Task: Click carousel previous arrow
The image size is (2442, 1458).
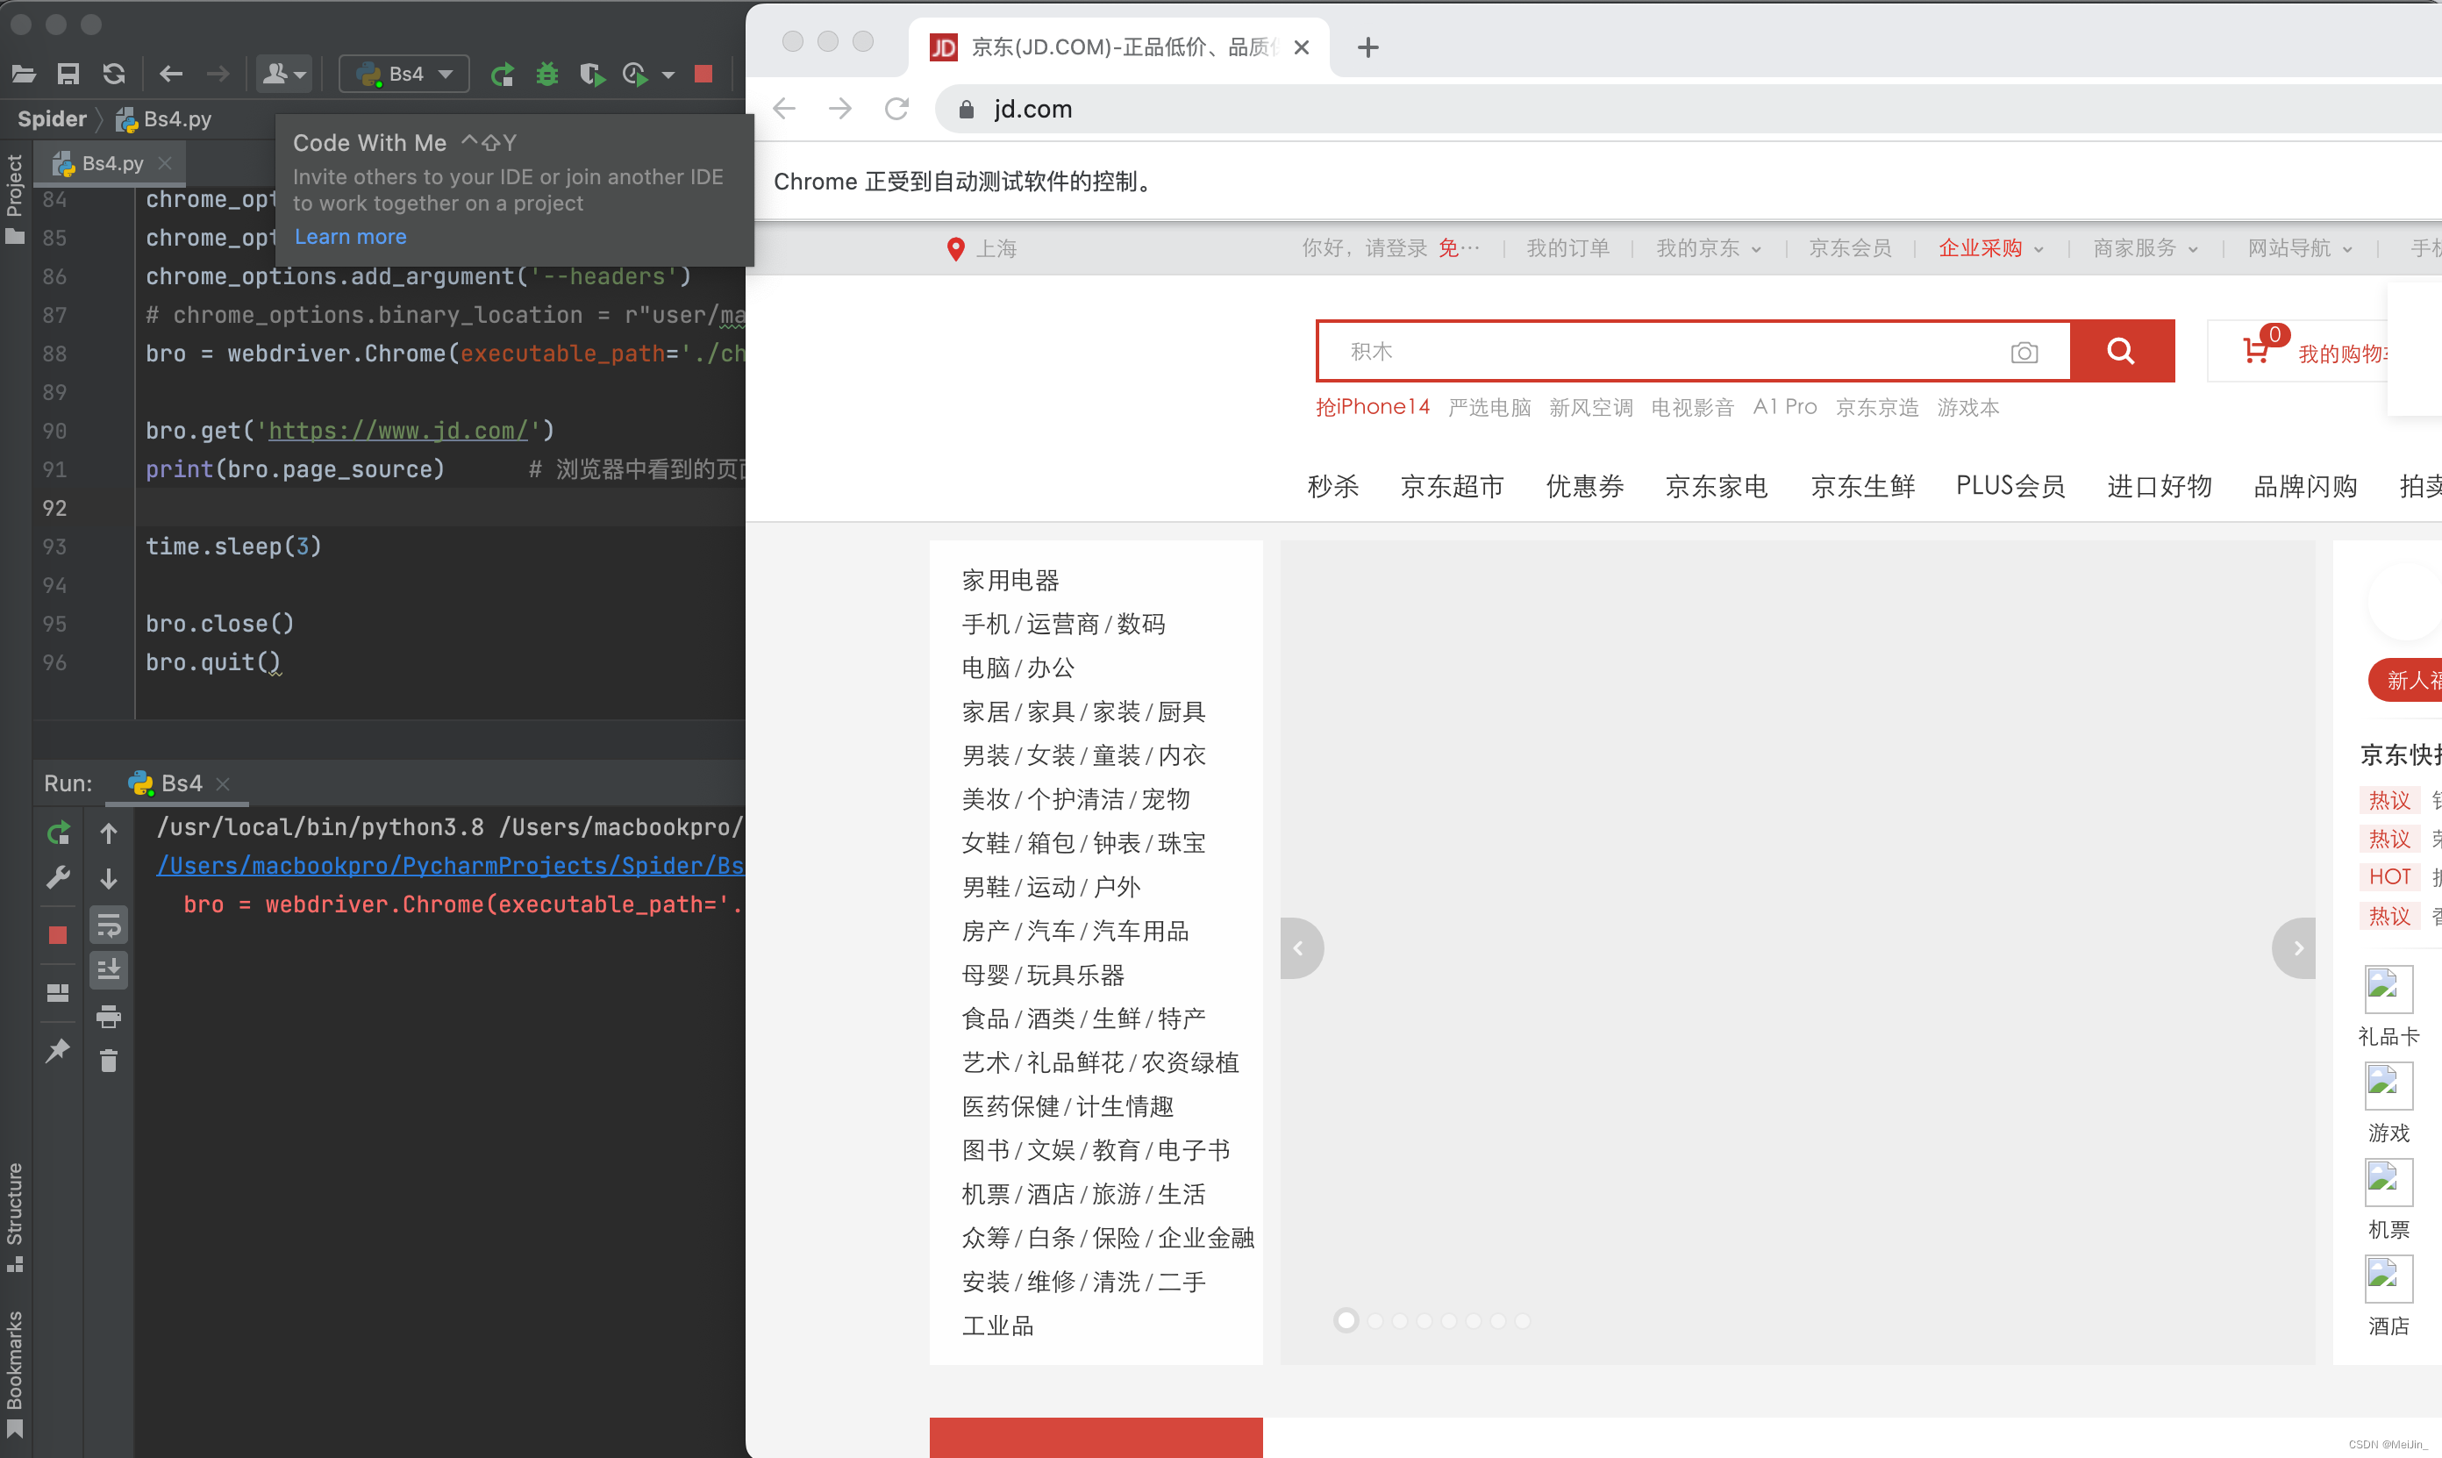Action: 1301,948
